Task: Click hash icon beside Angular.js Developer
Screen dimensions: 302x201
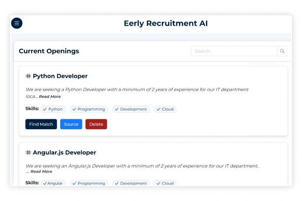Action: 28,153
